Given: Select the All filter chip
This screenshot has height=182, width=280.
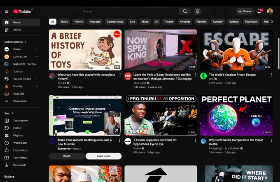Looking at the screenshot, I should click(x=53, y=21).
